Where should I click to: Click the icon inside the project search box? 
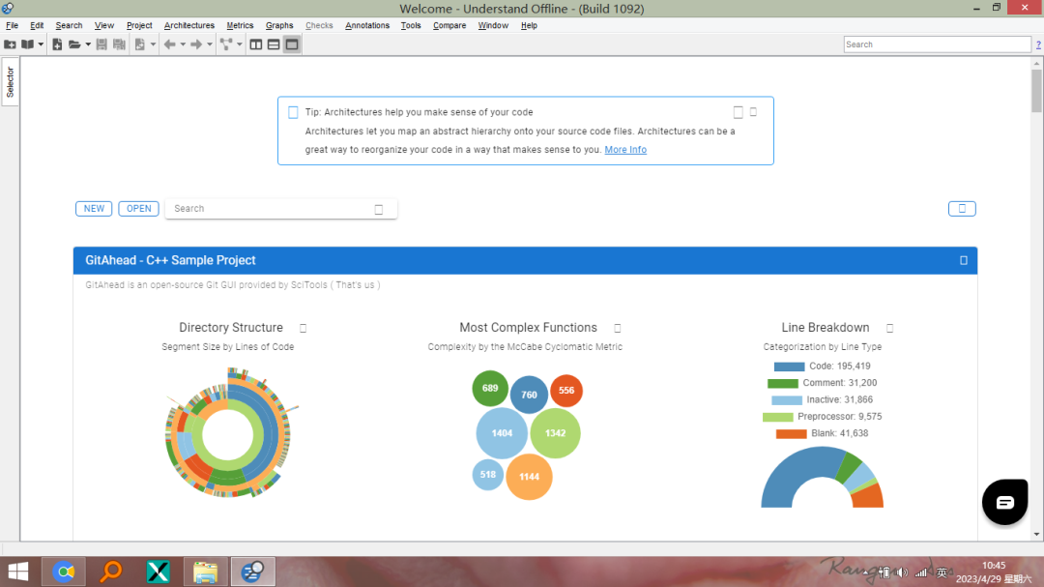tap(379, 209)
